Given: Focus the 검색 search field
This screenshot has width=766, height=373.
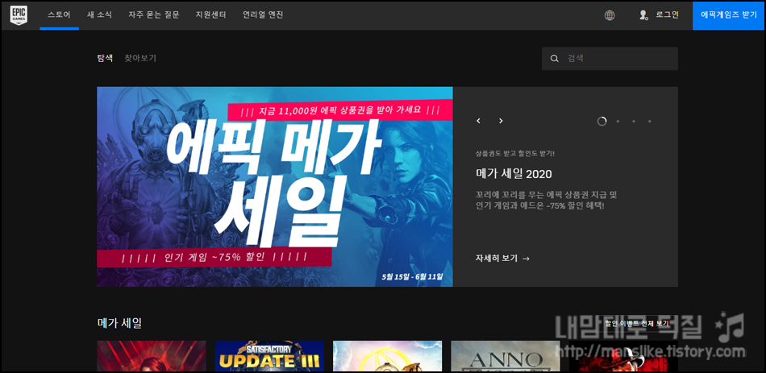Looking at the screenshot, I should pyautogui.click(x=610, y=59).
